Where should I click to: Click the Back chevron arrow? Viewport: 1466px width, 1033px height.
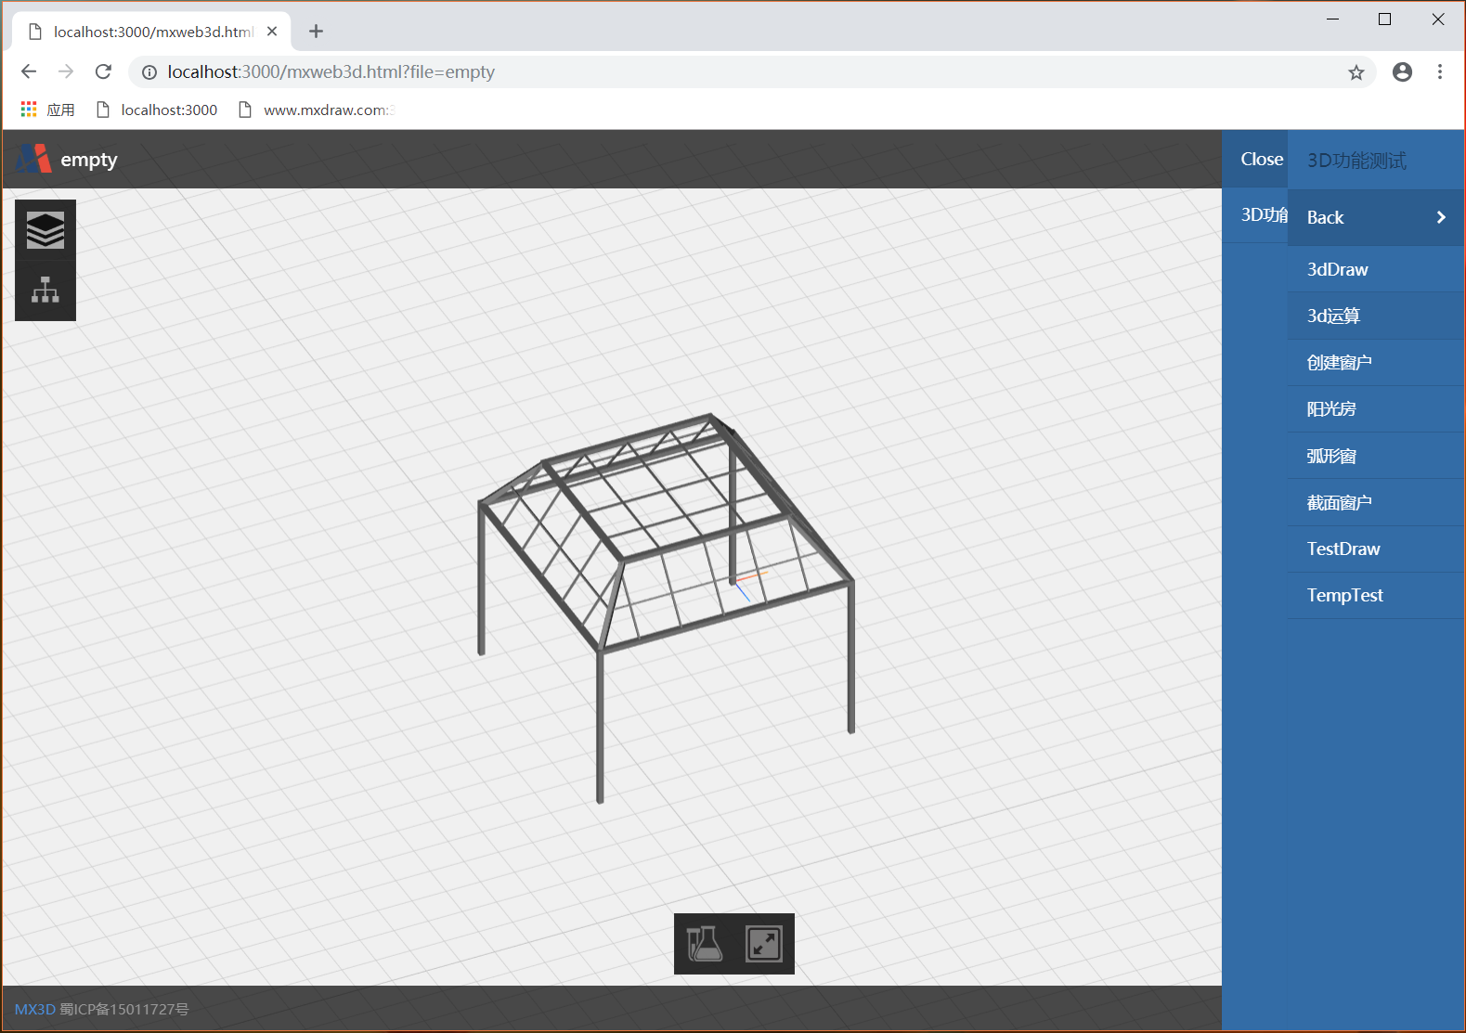click(1441, 217)
